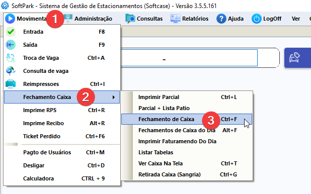Select Listar Tabelas submenu item

(x=187, y=152)
